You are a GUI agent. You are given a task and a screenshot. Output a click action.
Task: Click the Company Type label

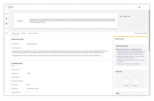15,73
